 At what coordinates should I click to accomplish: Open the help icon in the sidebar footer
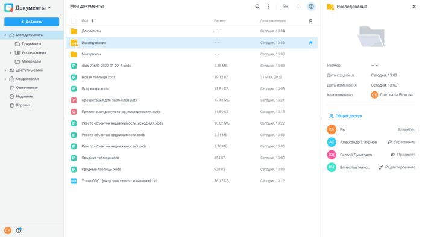coord(19,230)
